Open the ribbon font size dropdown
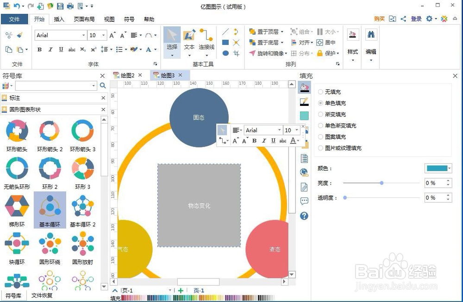Image resolution: width=463 pixels, height=302 pixels. [103, 35]
